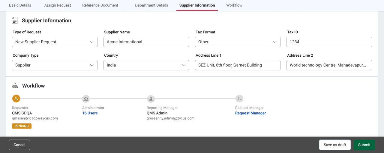The height and width of the screenshot is (153, 384).
Task: Go to the Department Details tab
Action: [151, 5]
